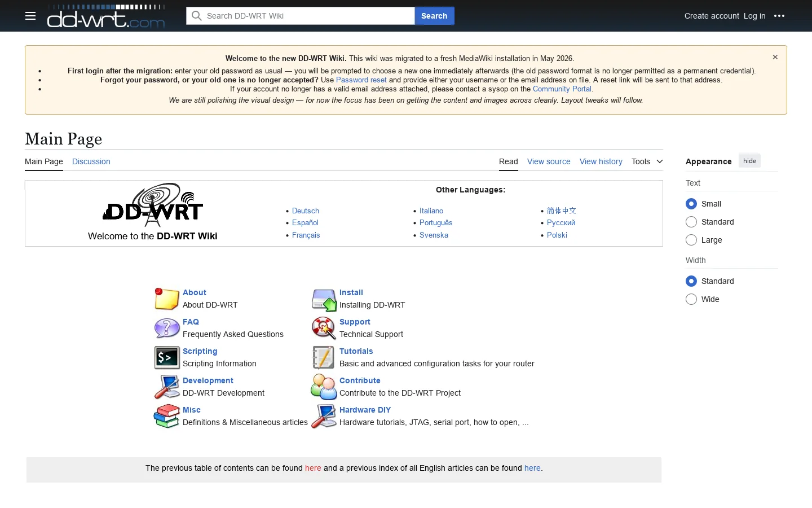This screenshot has height=508, width=812.
Task: Select Small text size
Action: click(691, 204)
